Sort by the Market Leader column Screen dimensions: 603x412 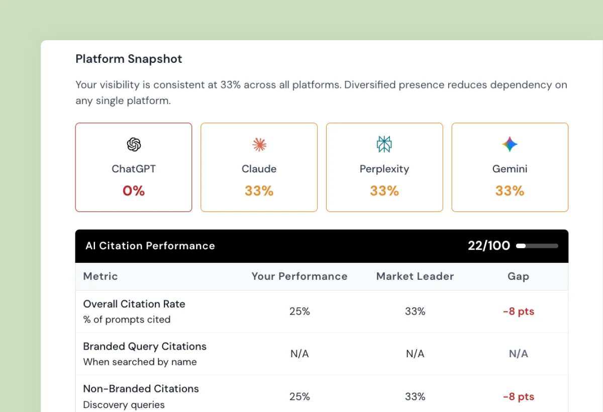pyautogui.click(x=415, y=276)
